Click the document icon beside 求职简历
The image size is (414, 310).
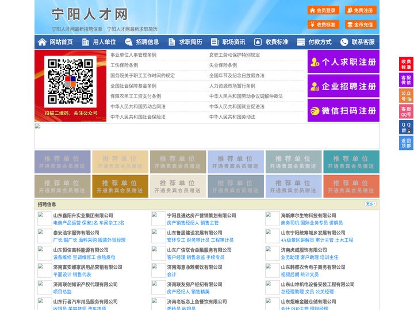(171, 42)
